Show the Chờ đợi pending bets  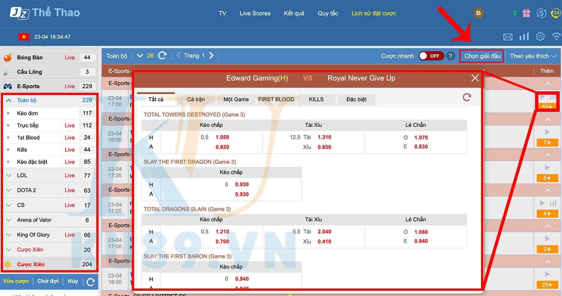(48, 281)
